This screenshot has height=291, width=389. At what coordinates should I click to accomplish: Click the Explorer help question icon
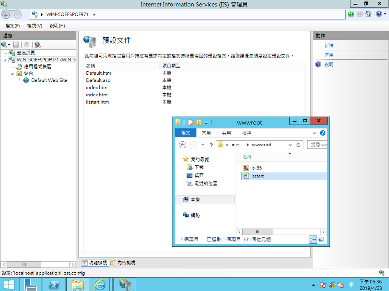point(323,133)
